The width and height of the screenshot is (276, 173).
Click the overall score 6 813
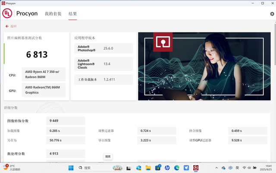coord(37,54)
